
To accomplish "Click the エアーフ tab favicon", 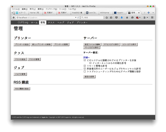I will point(17,13).
